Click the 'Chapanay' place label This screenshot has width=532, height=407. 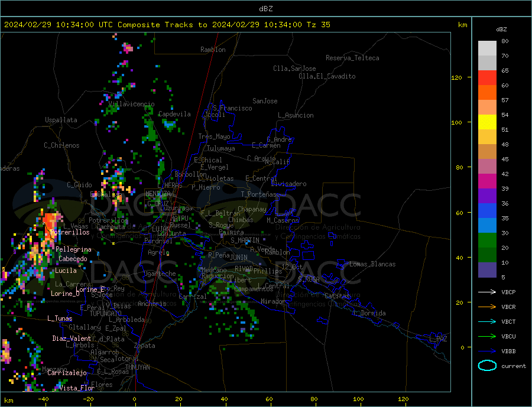point(252,209)
